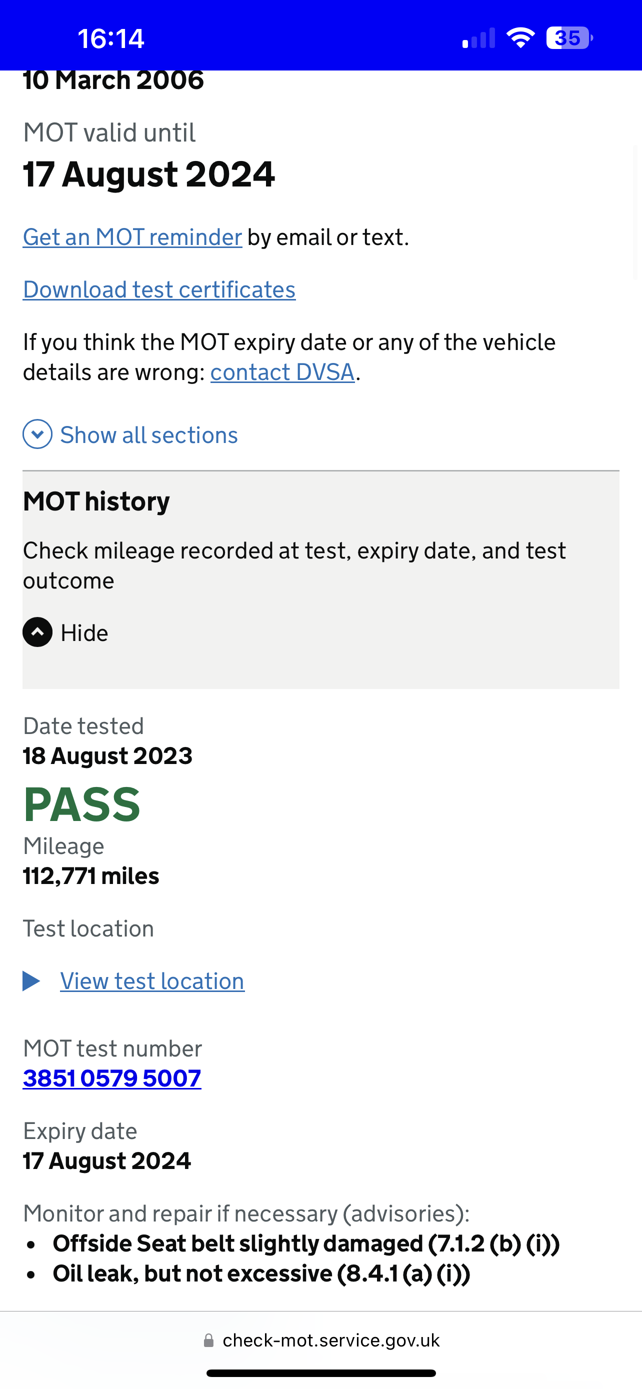Expand all sections via Show all sections
This screenshot has width=642, height=1389.
point(149,435)
